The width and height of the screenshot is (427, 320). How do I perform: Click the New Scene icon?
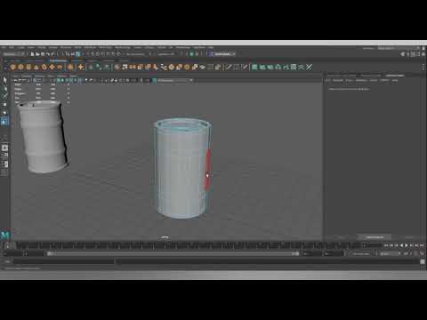click(x=33, y=54)
